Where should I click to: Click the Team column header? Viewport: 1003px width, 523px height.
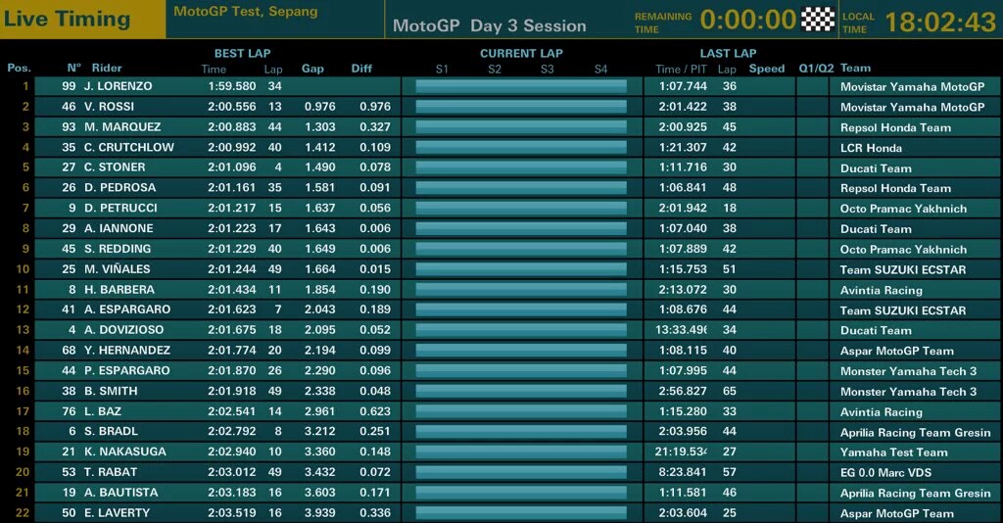tap(855, 69)
